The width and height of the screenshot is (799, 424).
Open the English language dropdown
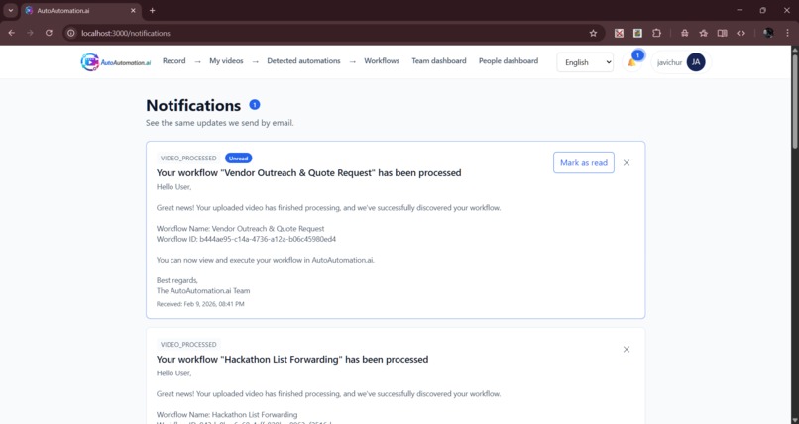coord(585,62)
